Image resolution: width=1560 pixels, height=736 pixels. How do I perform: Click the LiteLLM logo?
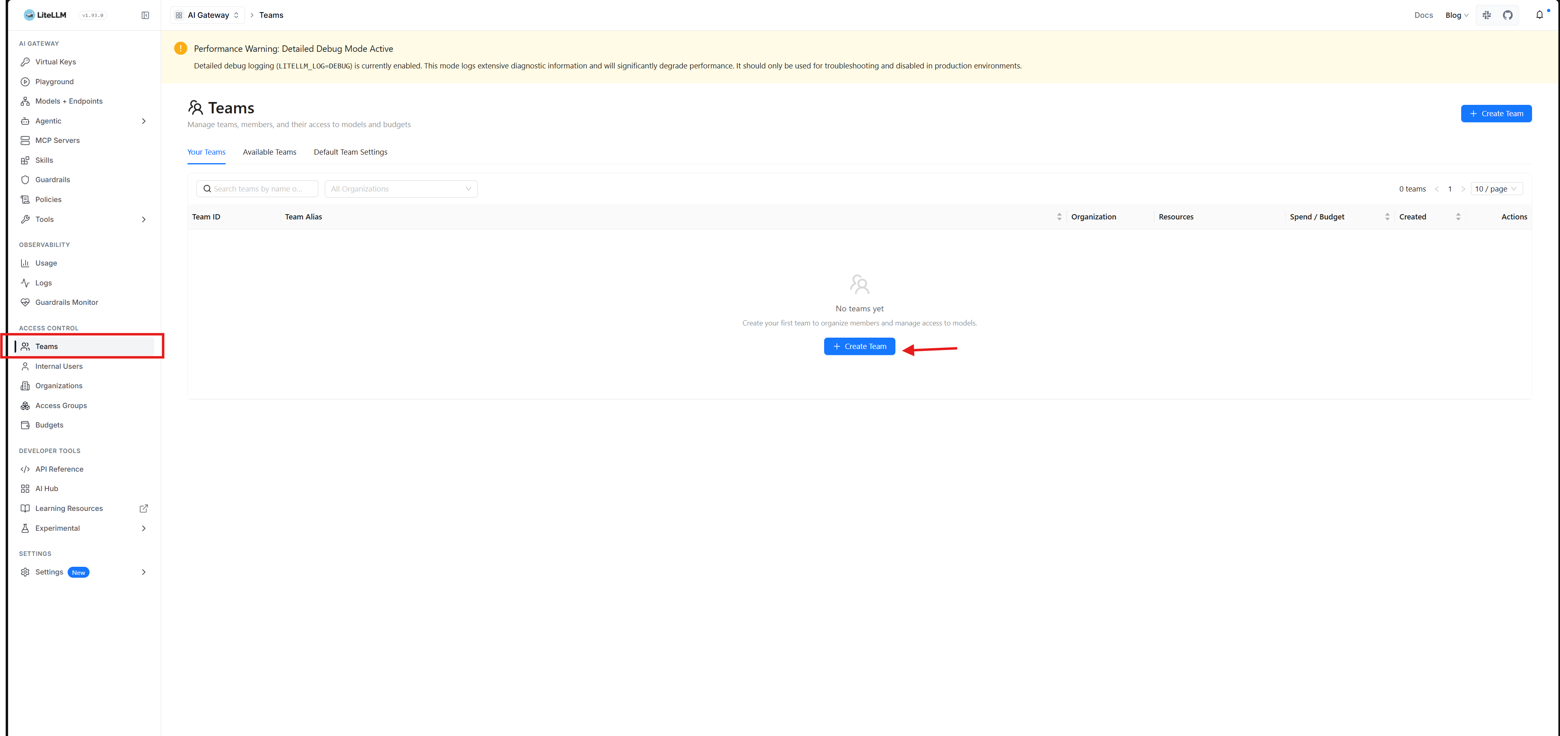pyautogui.click(x=45, y=15)
